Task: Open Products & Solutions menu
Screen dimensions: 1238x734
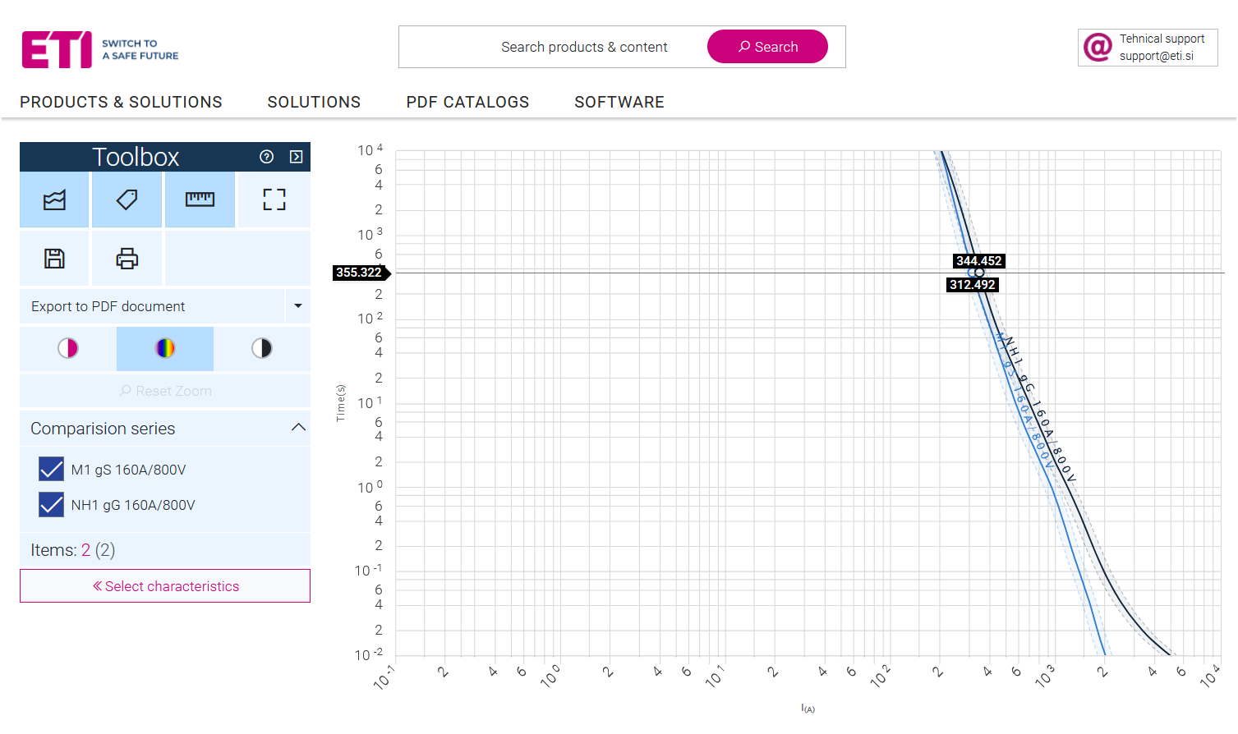Action: [121, 102]
